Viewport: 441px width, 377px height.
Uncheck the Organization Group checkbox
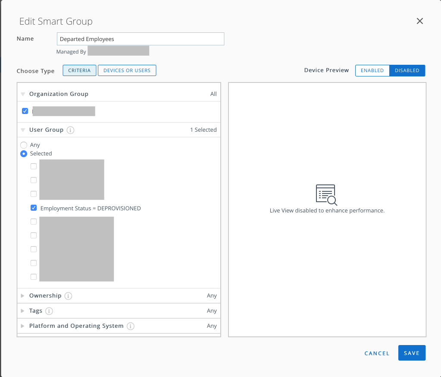coord(25,111)
